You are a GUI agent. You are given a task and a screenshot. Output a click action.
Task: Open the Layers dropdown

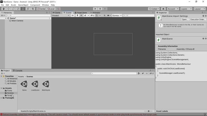click(x=186, y=9)
